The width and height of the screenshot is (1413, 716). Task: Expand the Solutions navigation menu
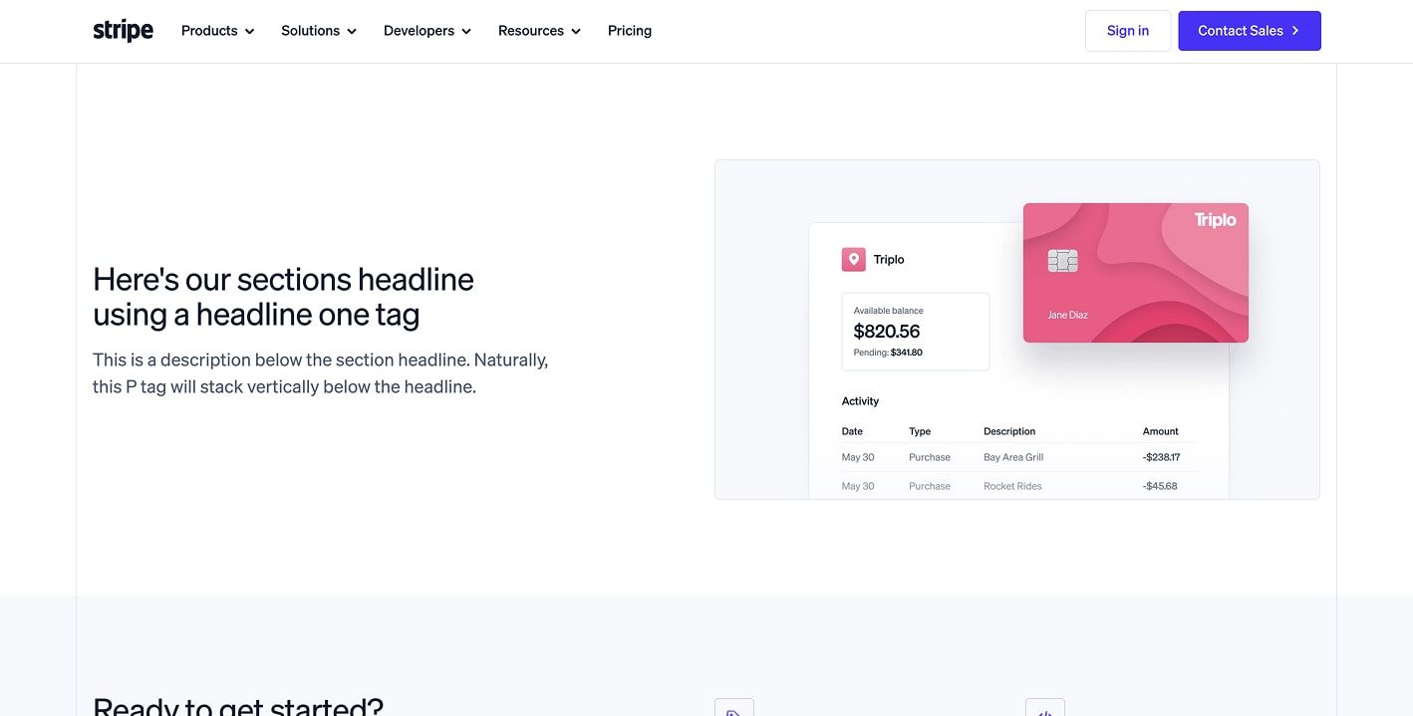[x=318, y=31]
